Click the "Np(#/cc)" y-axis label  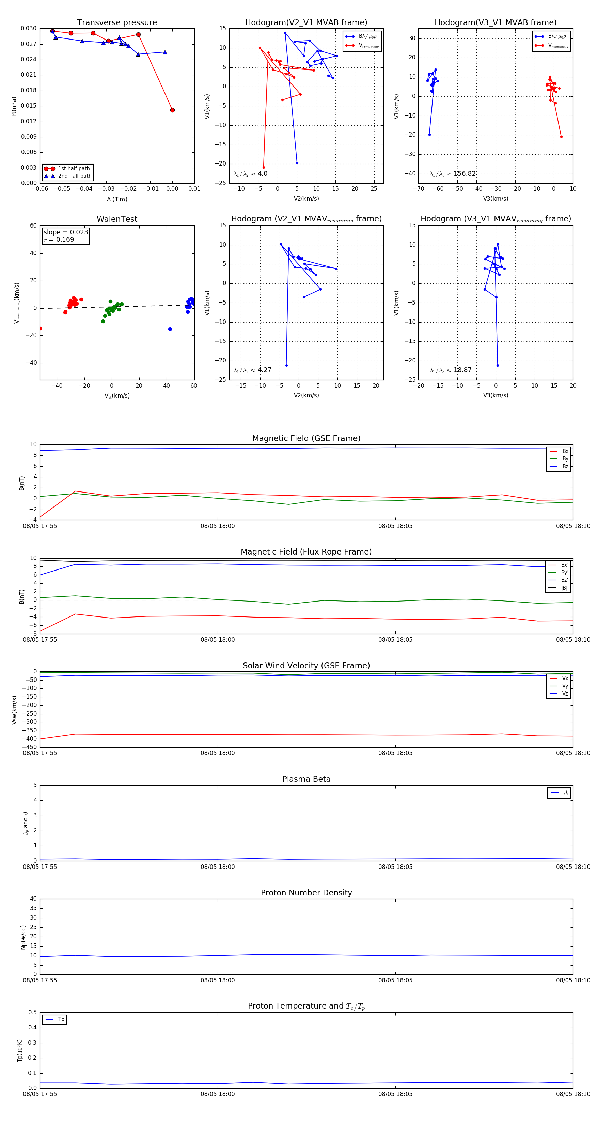click(23, 938)
